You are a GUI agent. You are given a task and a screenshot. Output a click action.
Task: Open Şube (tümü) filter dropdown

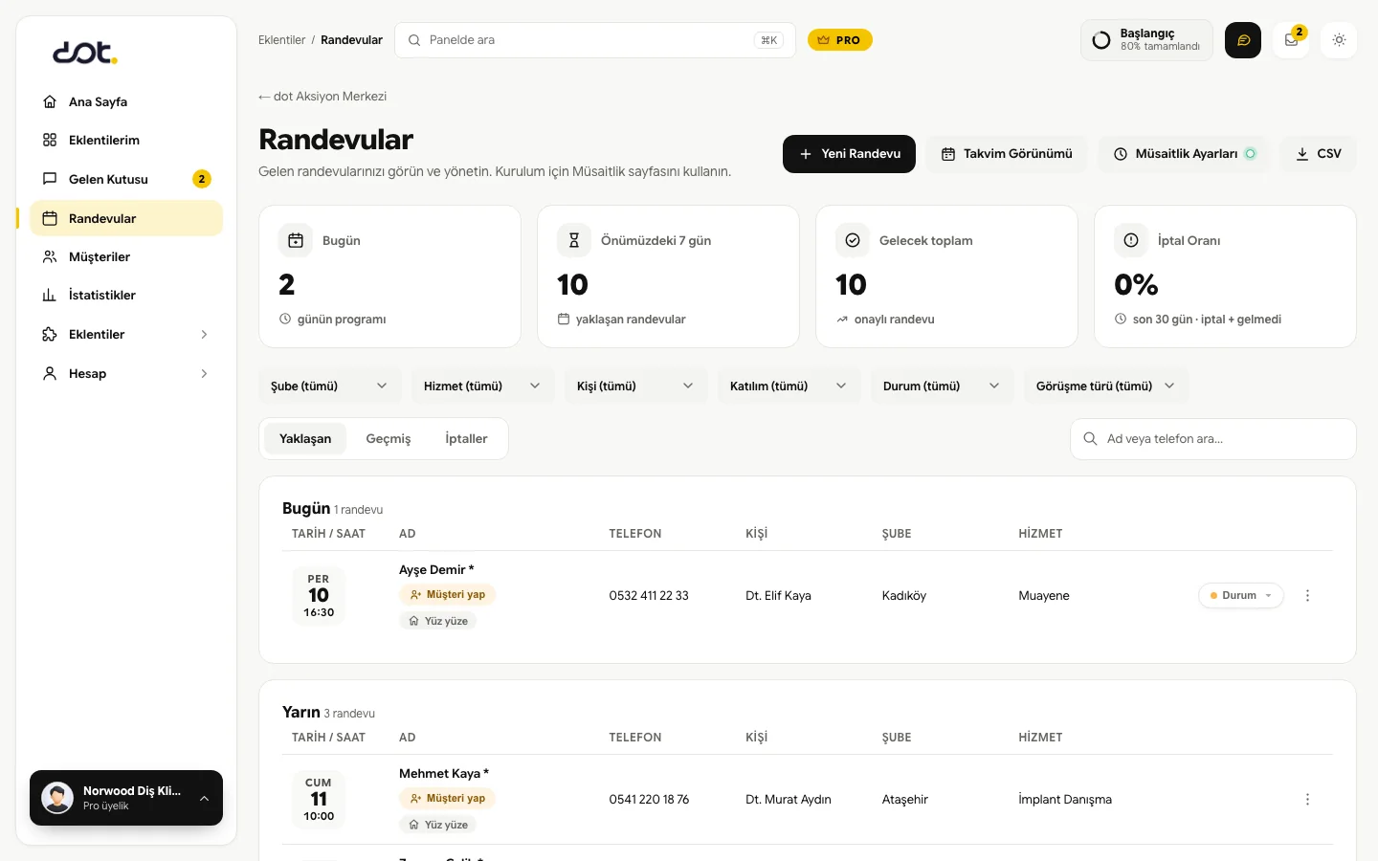coord(330,386)
